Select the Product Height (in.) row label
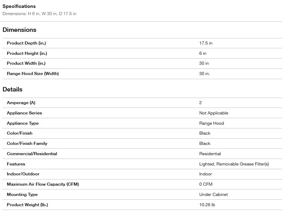Image resolution: width=282 pixels, height=211 pixels. 27,53
